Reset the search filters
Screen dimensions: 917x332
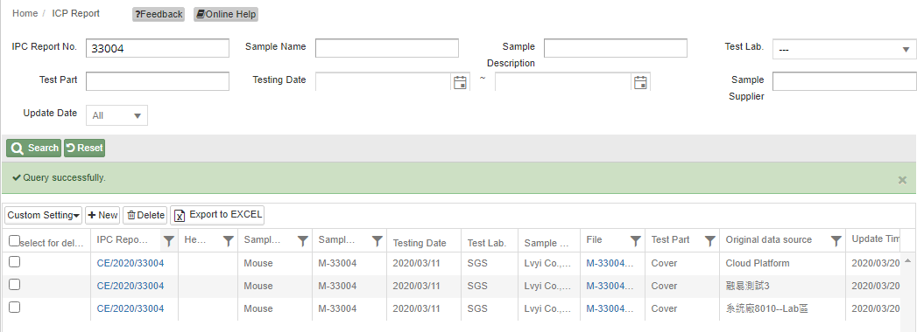84,149
